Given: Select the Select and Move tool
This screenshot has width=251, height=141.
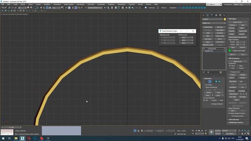Looking at the screenshot, I should (x=41, y=8).
